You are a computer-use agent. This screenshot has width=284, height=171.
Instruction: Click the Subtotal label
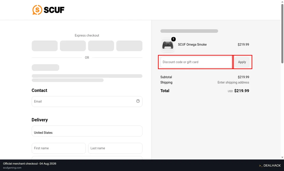[166, 77]
